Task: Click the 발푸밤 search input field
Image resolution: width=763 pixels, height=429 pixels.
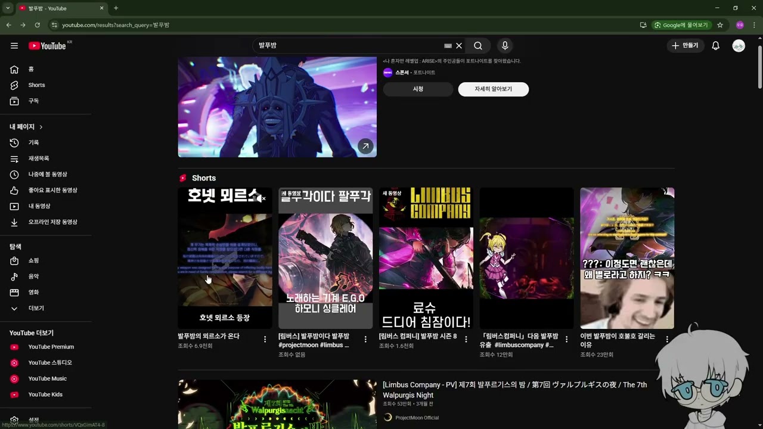Action: point(349,46)
